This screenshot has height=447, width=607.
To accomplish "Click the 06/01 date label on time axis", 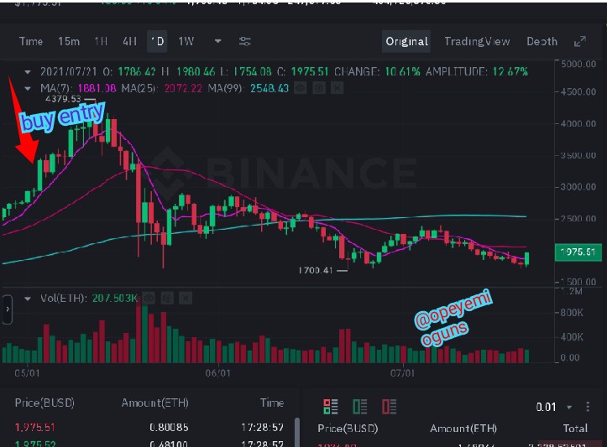I will (218, 373).
